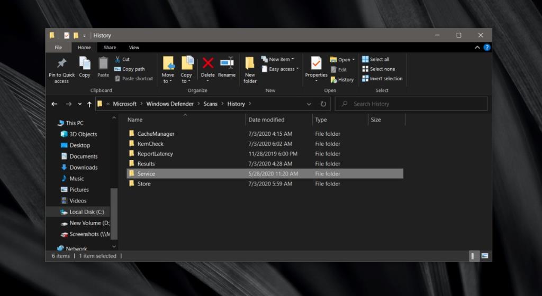Go back using the Back arrow
This screenshot has height=296, width=542.
click(x=55, y=104)
